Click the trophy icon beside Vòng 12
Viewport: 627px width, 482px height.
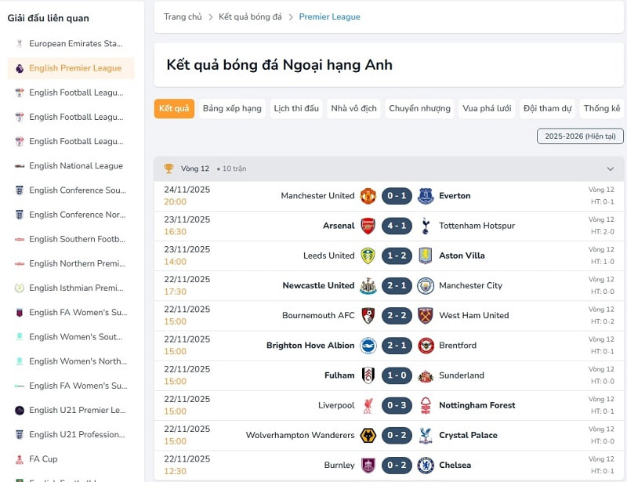169,169
